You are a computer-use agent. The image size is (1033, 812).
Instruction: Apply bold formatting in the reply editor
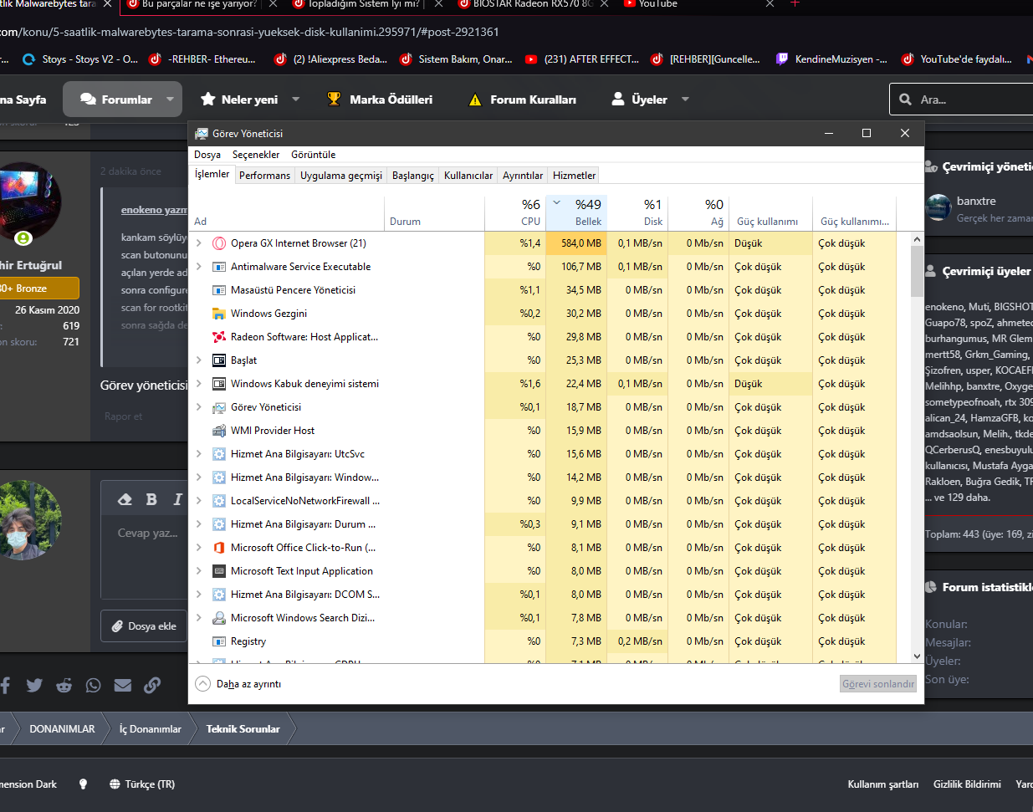[151, 498]
